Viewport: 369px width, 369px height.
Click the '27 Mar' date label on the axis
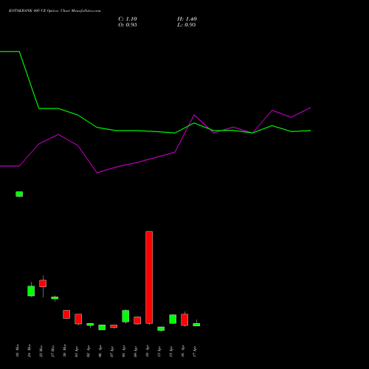(53, 351)
